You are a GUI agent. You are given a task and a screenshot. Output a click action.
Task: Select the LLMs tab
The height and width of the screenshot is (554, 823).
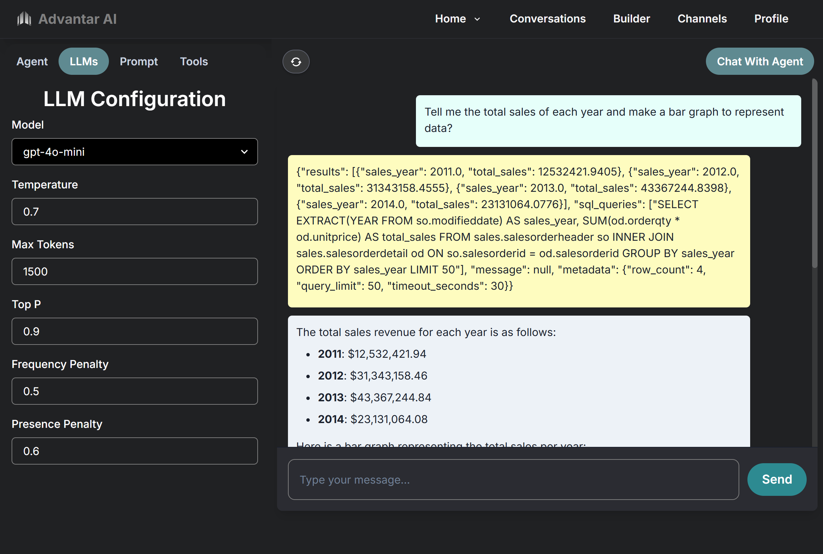[x=83, y=62]
